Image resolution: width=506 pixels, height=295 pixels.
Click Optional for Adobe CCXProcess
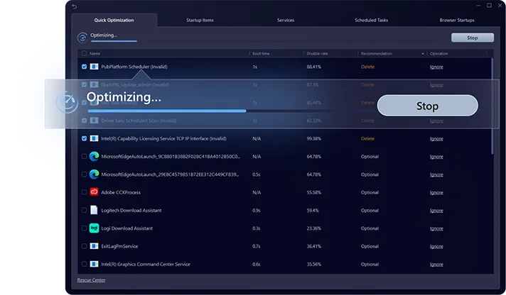click(x=370, y=192)
